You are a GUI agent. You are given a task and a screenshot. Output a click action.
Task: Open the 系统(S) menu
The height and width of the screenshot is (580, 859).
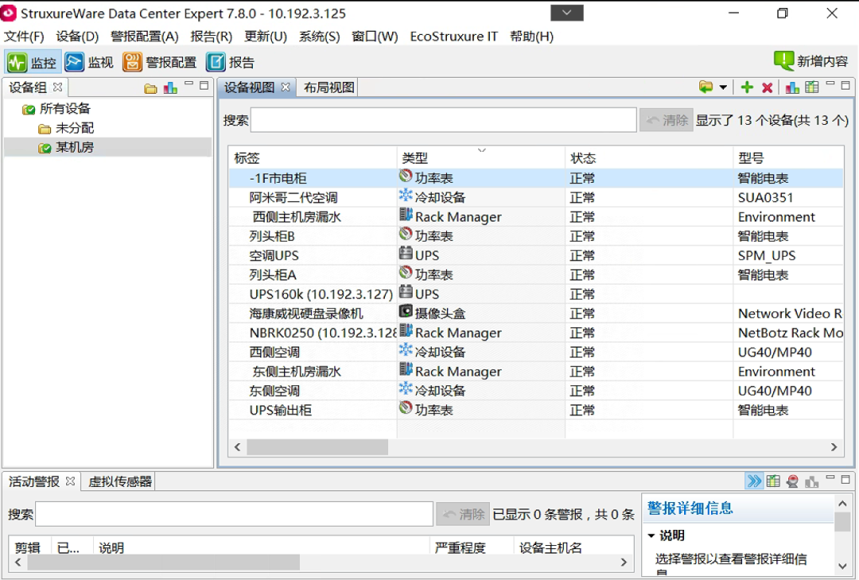click(x=320, y=37)
